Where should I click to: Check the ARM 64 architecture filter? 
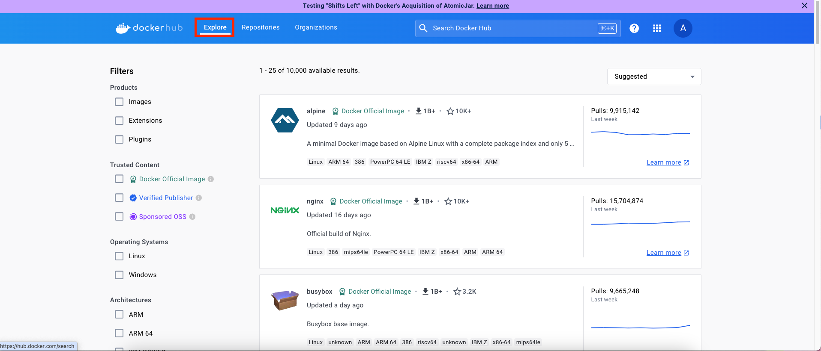pyautogui.click(x=119, y=333)
